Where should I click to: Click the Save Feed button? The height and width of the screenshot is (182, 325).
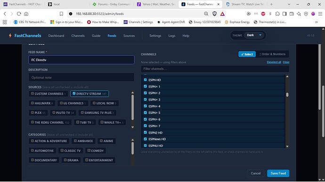pos(278,174)
